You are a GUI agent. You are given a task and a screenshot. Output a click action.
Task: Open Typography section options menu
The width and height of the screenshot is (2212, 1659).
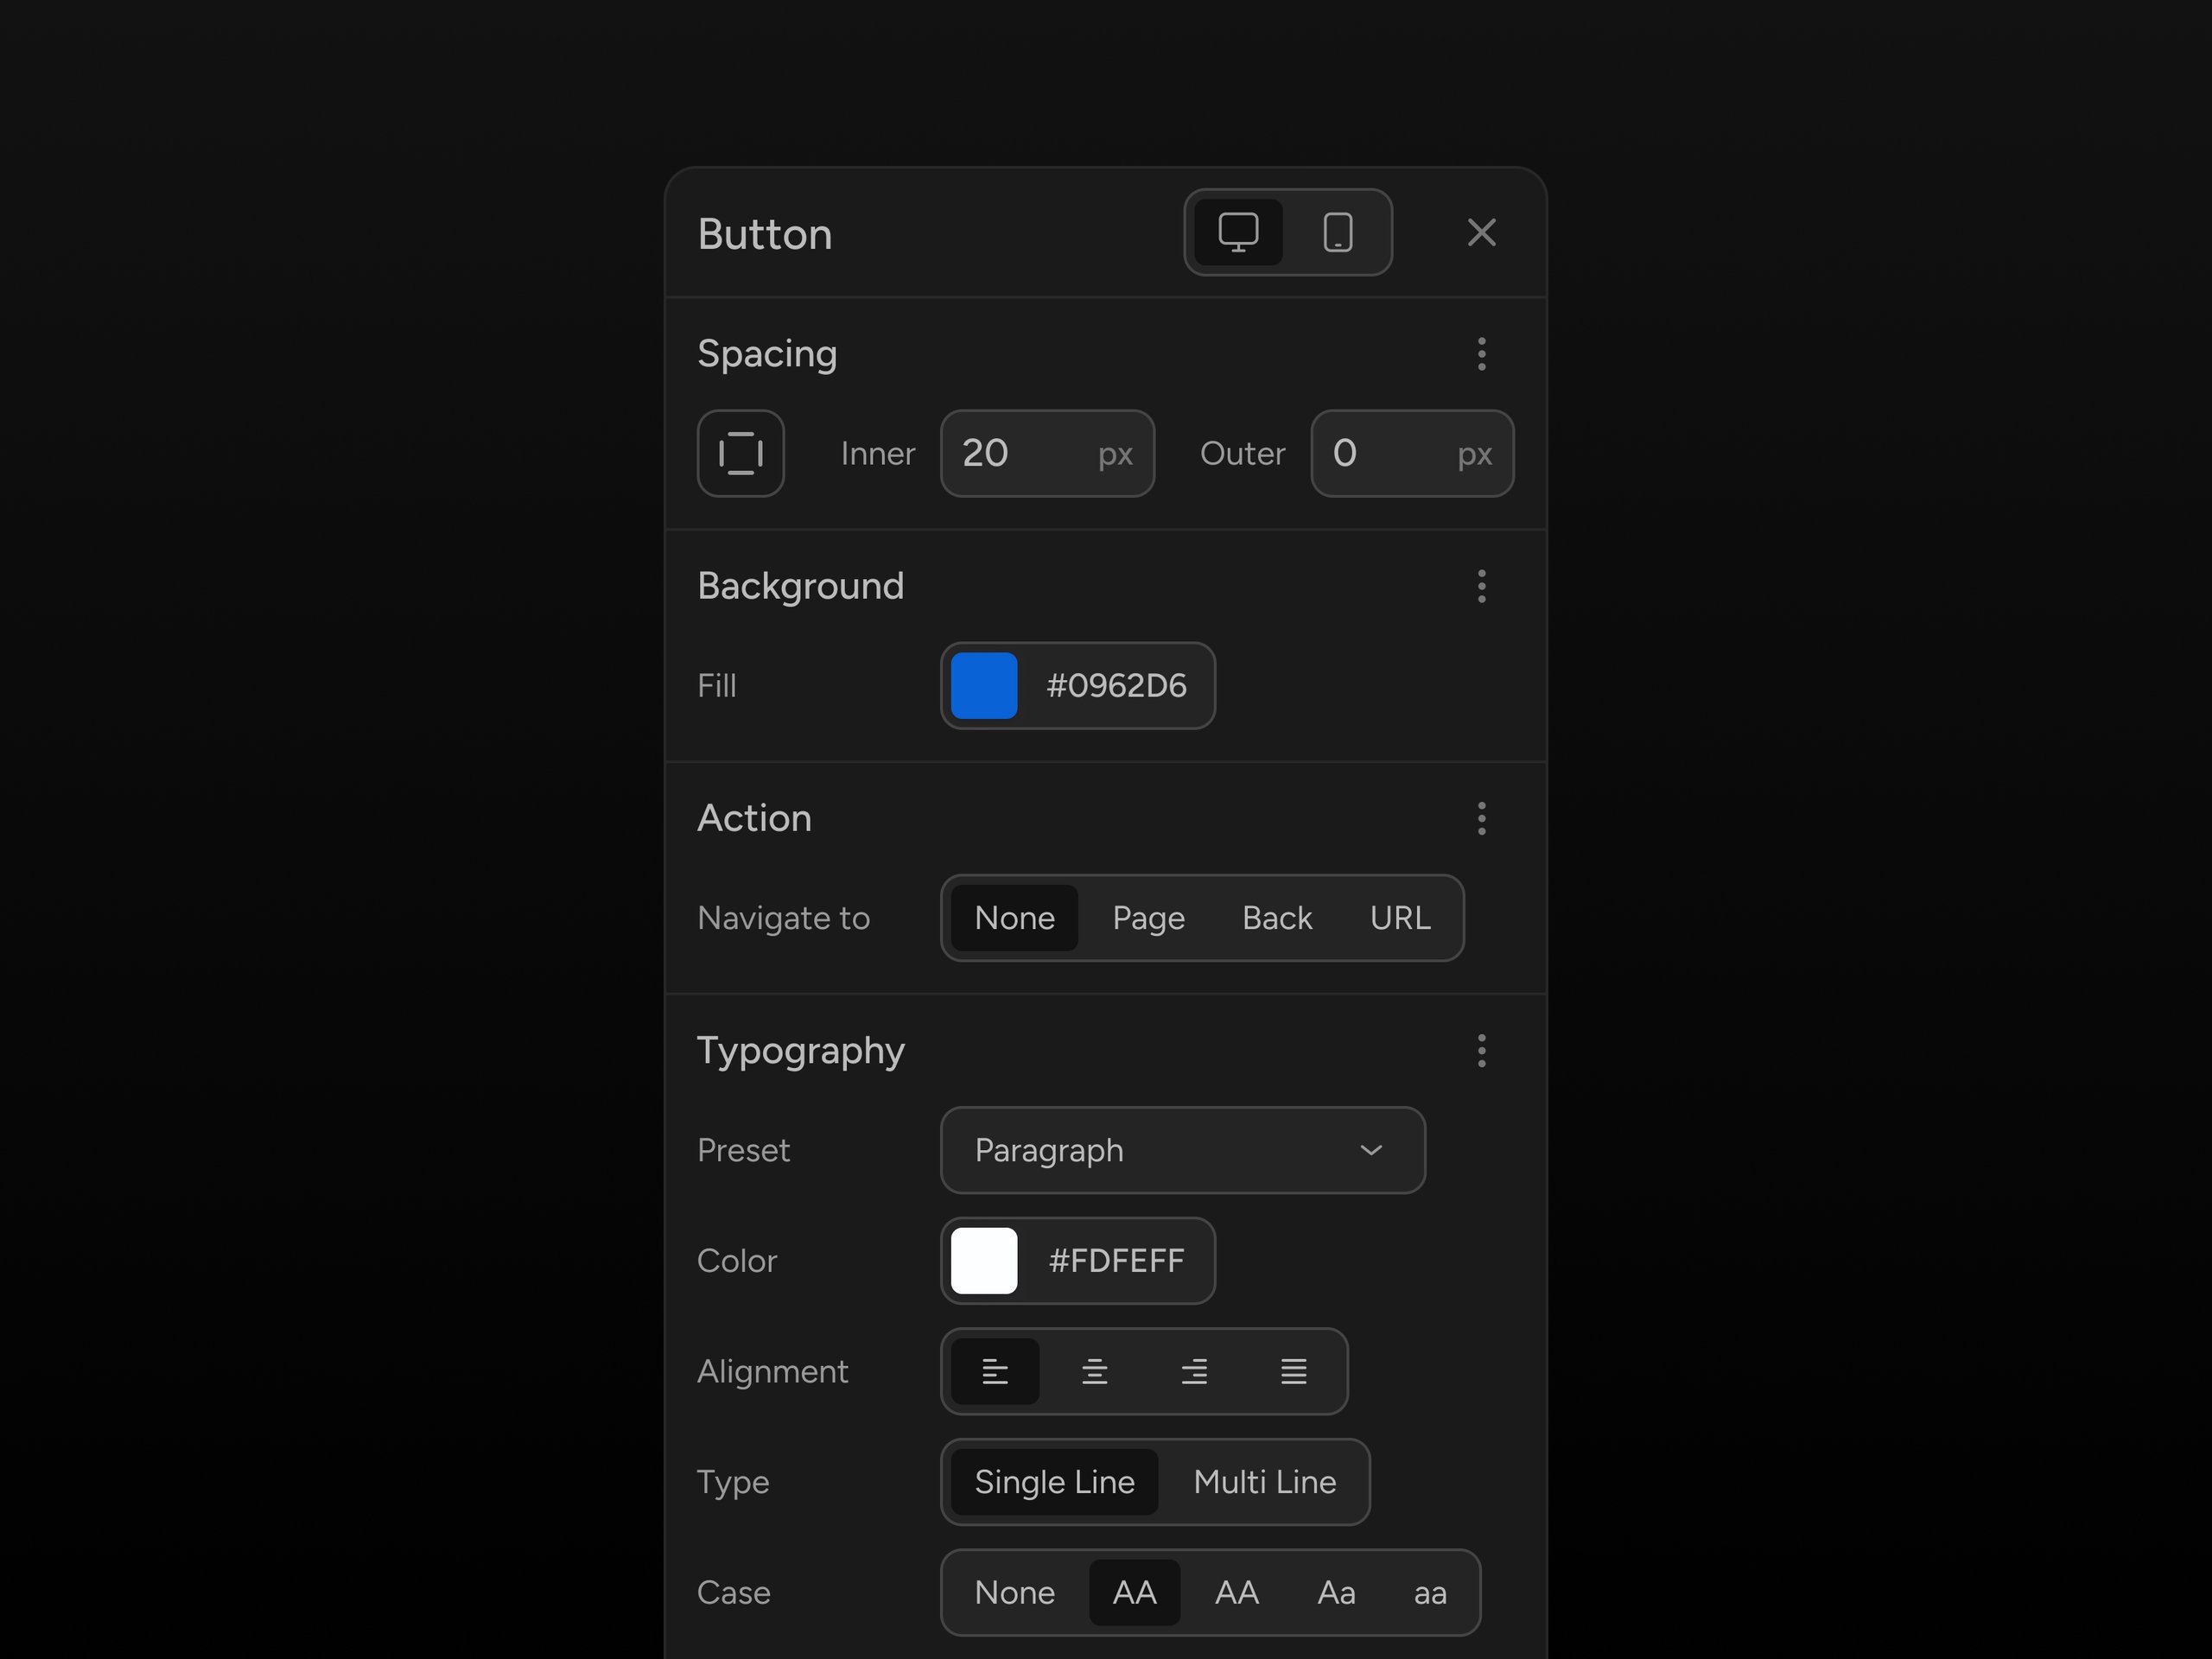[x=1481, y=1050]
